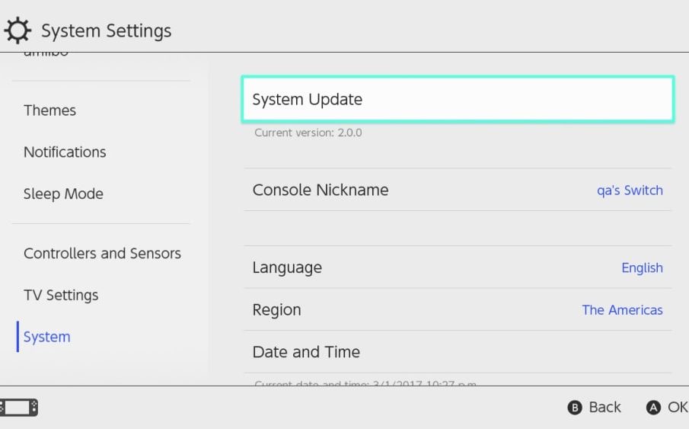This screenshot has height=429, width=689.
Task: Select Notifications in the sidebar
Action: point(65,152)
